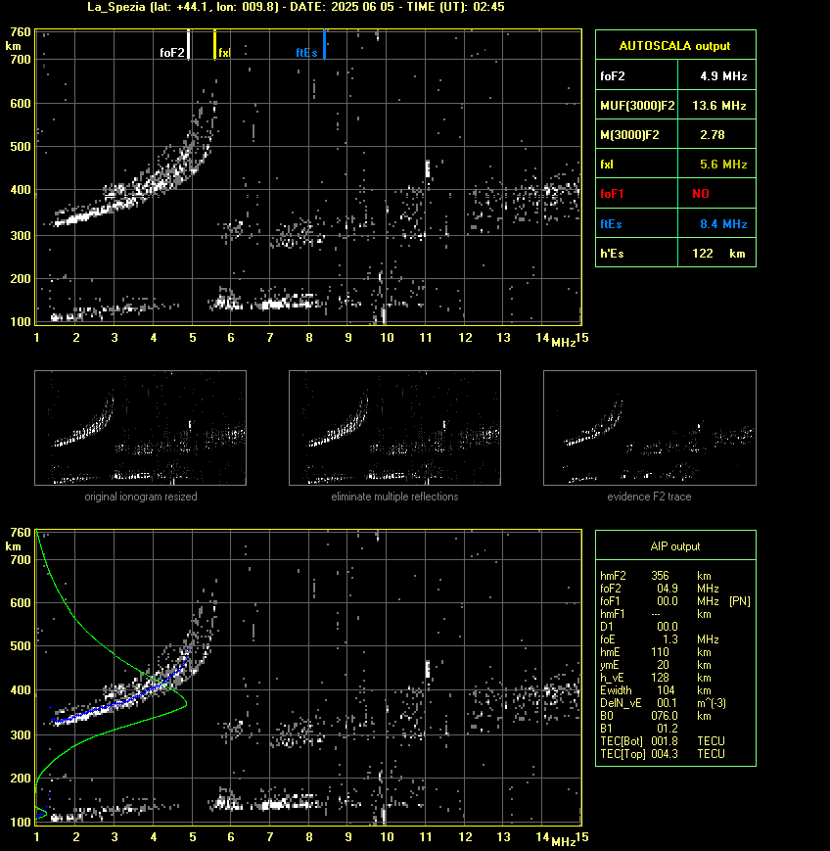Click the foE '1.3' value
This screenshot has width=830, height=851.
coord(670,639)
